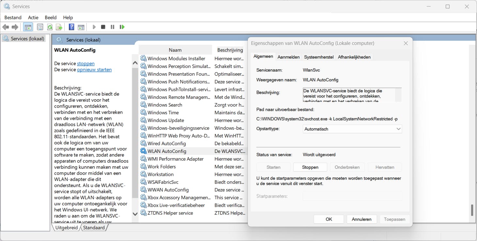Viewport: 477px width, 241px height.
Task: Select the gear icon beside Work Folders
Action: click(x=143, y=167)
